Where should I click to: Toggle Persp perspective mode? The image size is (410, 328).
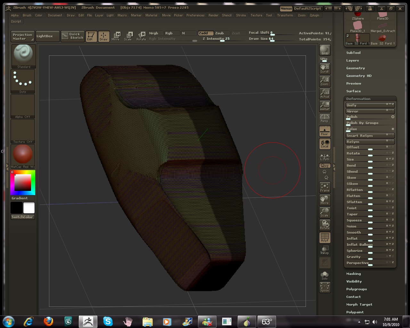324,118
